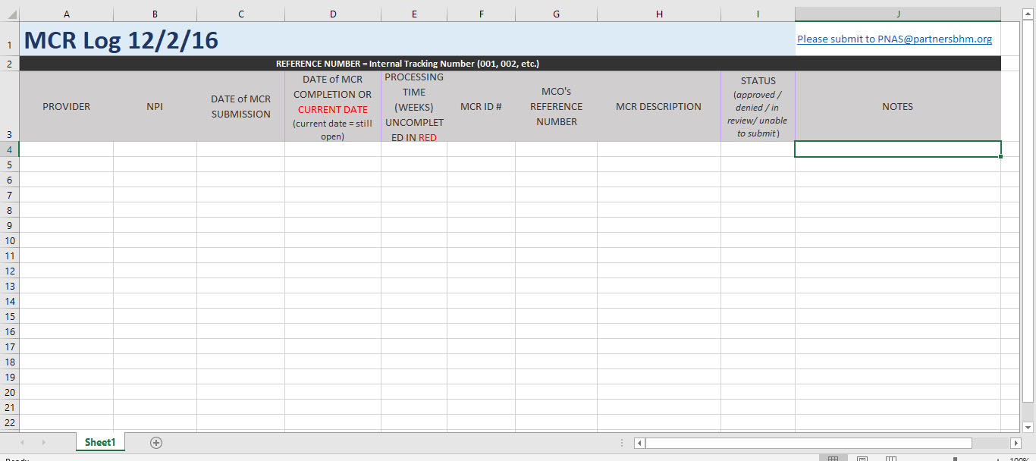The image size is (1036, 461).
Task: Select row 10 by its row number
Action: [10, 240]
